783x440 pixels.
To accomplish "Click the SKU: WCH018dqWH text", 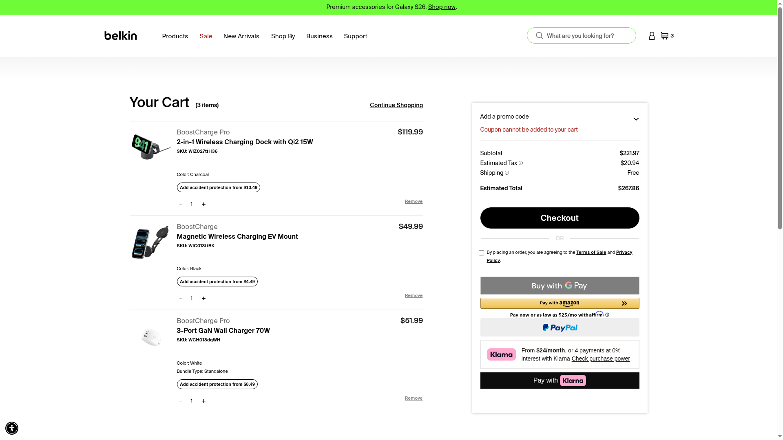I will point(198,340).
